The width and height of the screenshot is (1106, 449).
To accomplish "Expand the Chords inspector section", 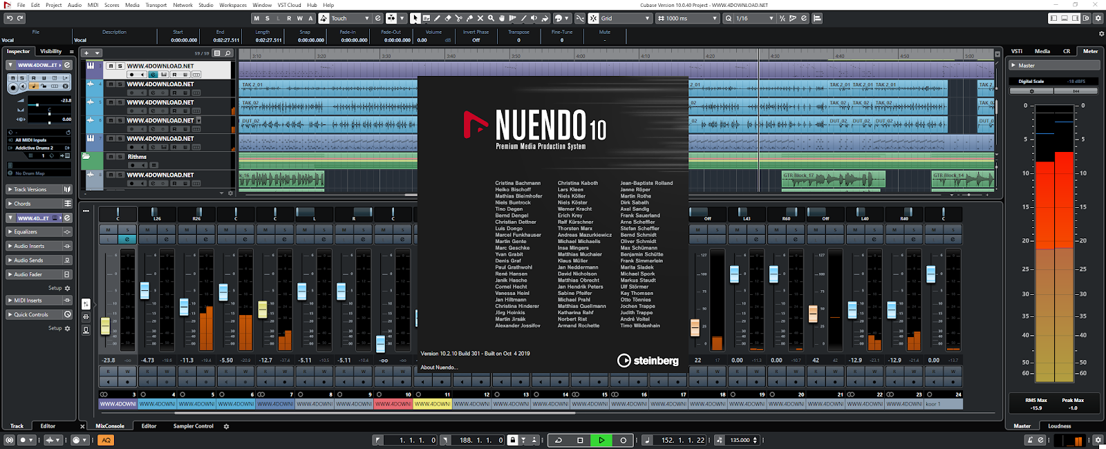I will click(x=39, y=204).
